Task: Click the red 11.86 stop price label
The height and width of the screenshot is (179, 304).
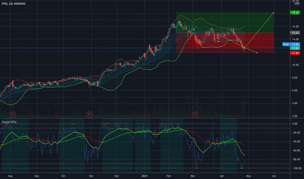Action: pos(295,53)
